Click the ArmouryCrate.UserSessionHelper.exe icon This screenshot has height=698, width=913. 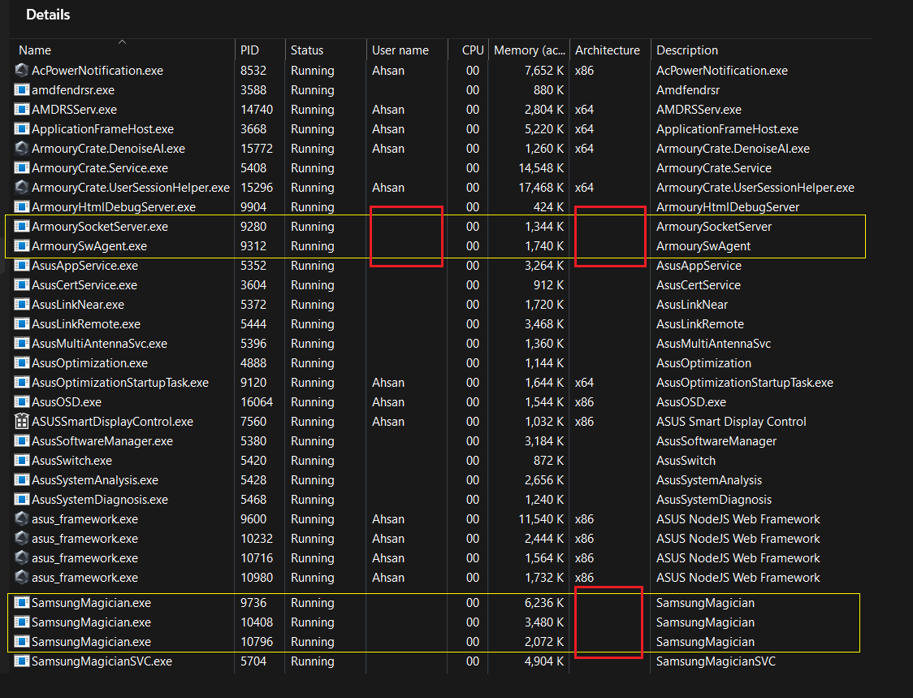(x=22, y=188)
